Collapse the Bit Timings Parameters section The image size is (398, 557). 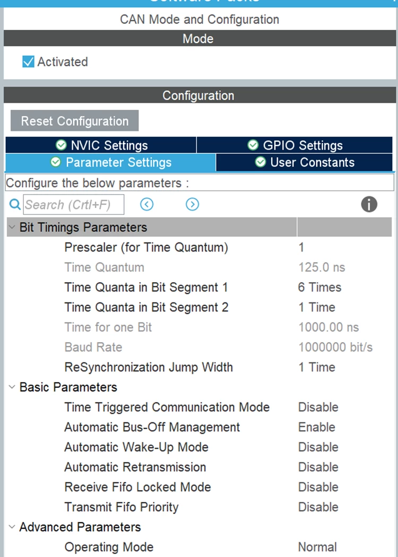[12, 227]
